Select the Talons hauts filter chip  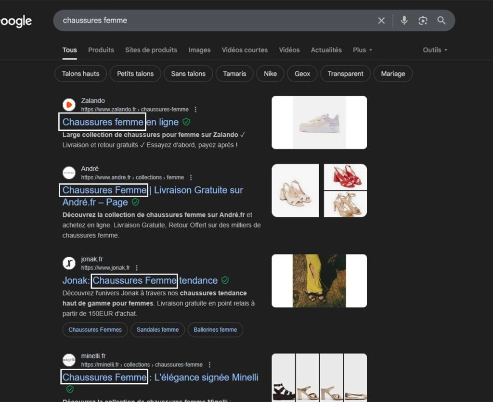point(81,74)
